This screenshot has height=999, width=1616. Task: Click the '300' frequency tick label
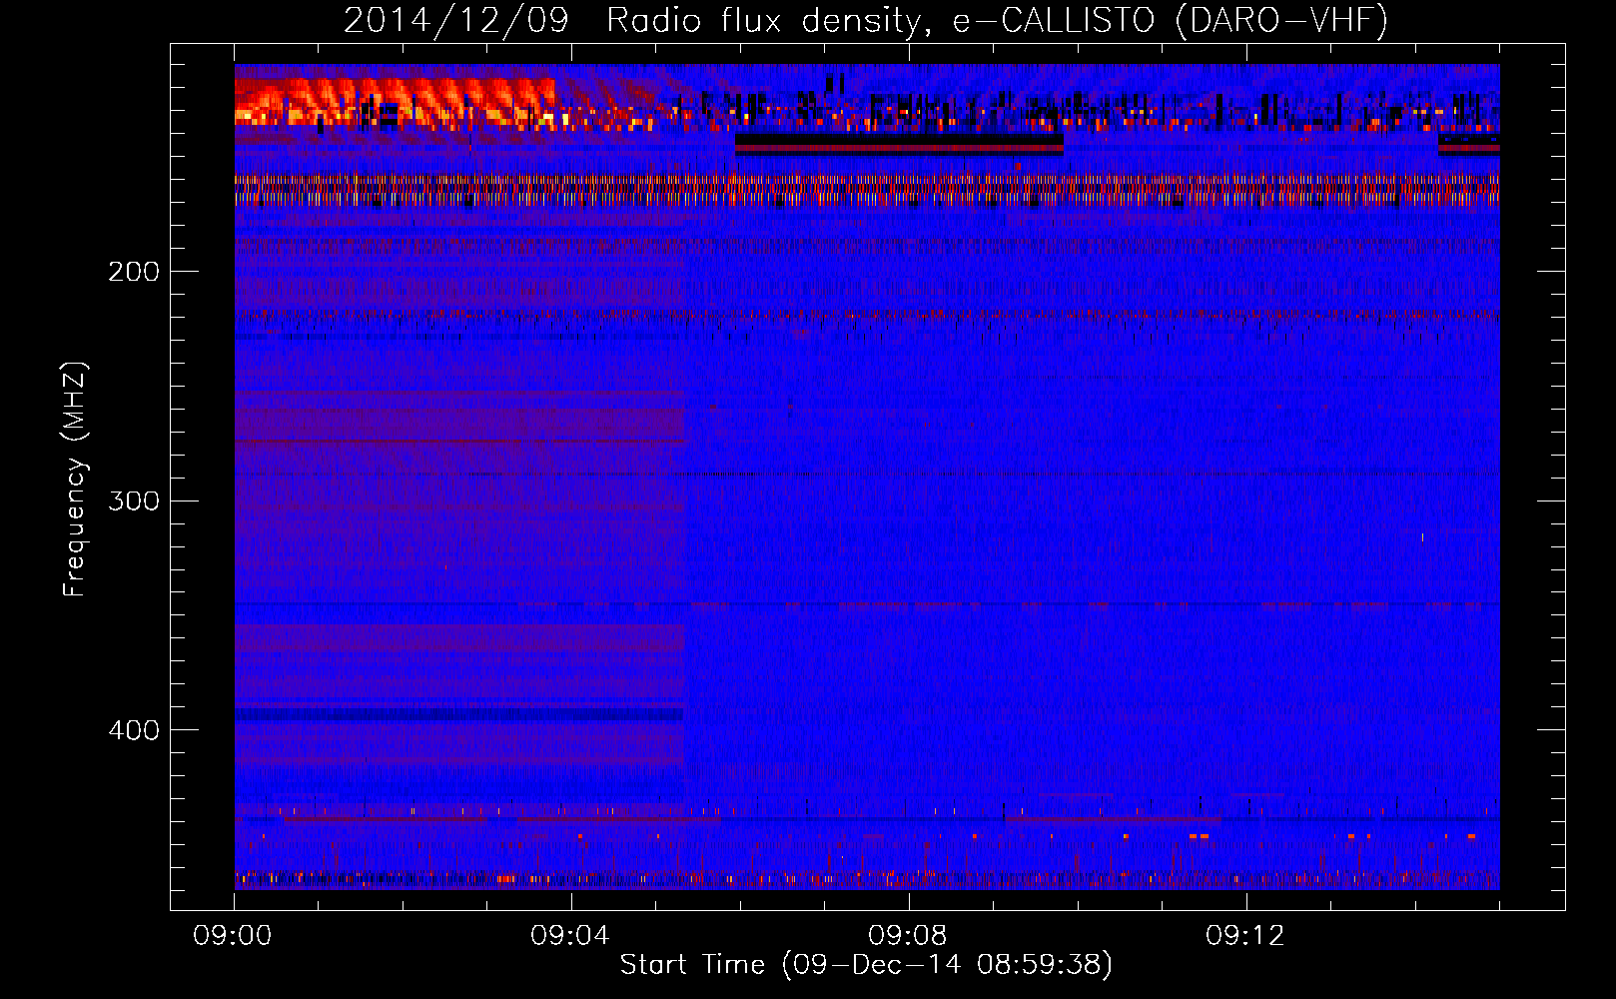[x=134, y=500]
